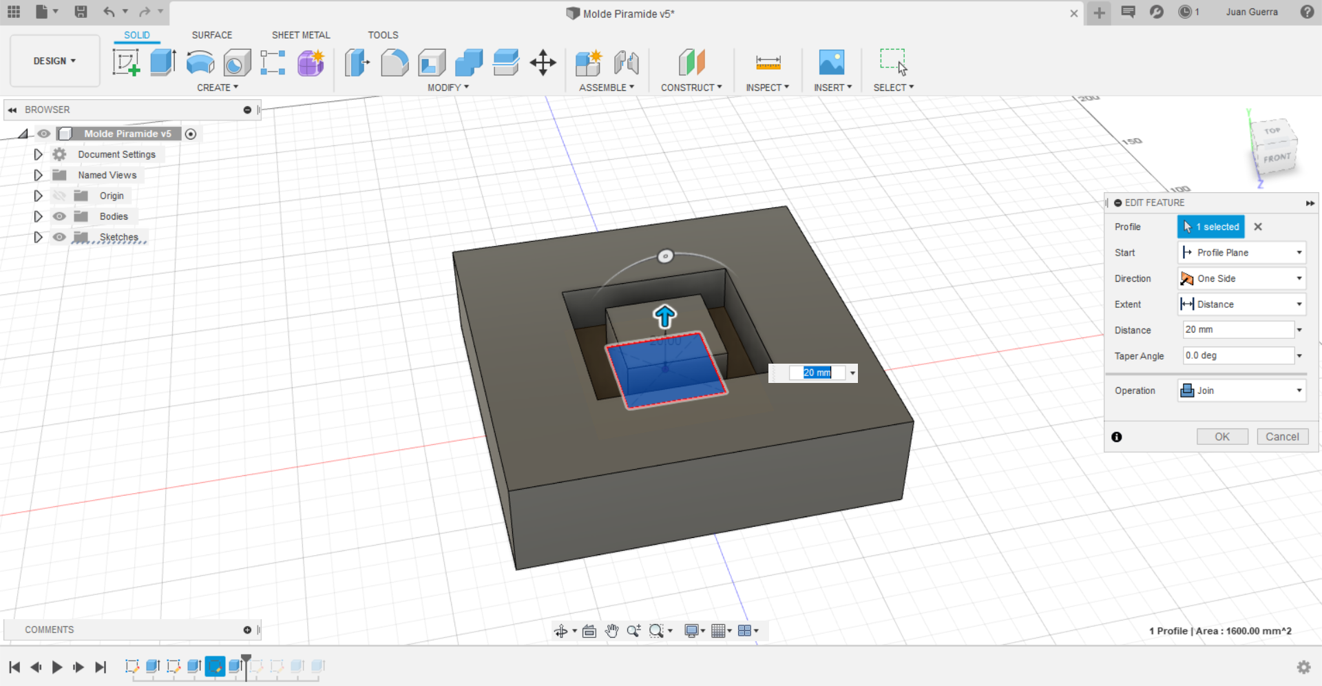Cancel the Edit Feature dialog
Viewport: 1322px width, 686px height.
point(1281,437)
